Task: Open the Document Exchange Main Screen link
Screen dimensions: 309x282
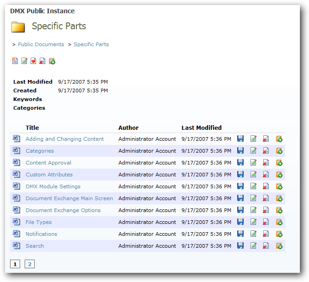Action: point(69,198)
